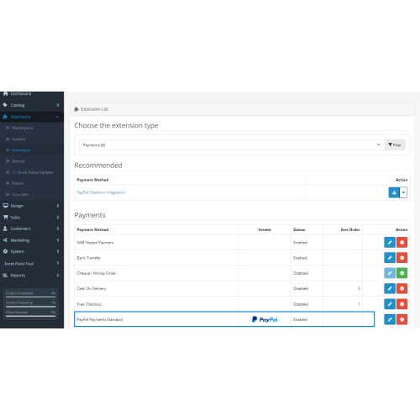Expand the Design menu chevron
The image size is (420, 420).
[58, 206]
